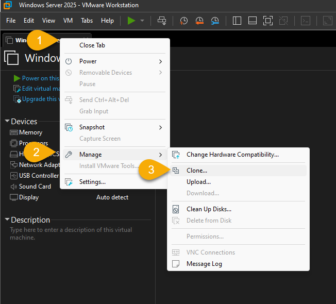Open the View menu
Screen dimensions: 336x304
pos(48,21)
